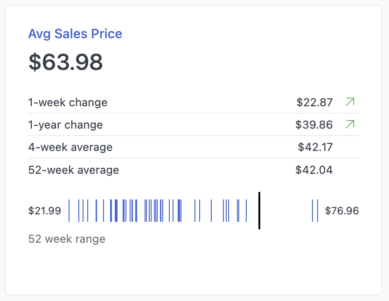Select the $22.87 one-week change value

point(314,102)
